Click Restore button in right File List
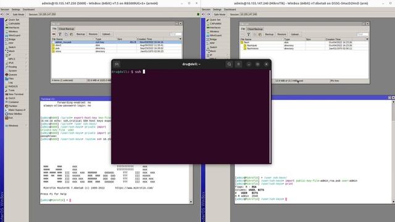 281,35
